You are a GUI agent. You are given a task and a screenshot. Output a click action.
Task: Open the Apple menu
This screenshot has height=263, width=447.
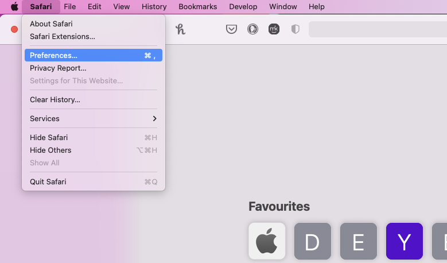[x=14, y=6]
